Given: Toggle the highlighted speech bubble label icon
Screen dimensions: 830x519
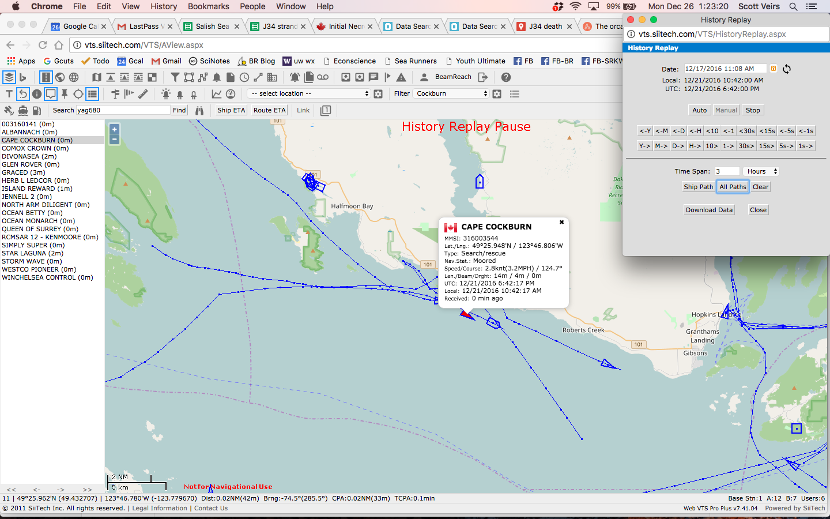Looking at the screenshot, I should (51, 93).
